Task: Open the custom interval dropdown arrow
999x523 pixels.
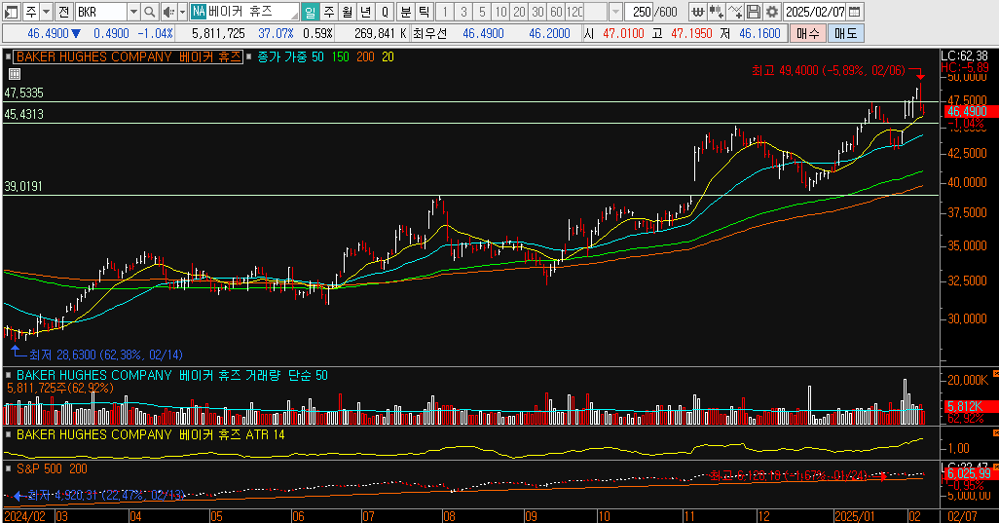Action: pos(615,12)
